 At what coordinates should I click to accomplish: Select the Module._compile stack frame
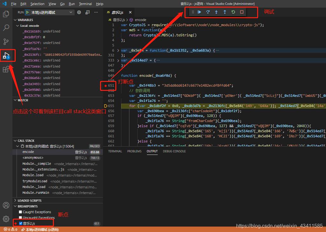58,164
